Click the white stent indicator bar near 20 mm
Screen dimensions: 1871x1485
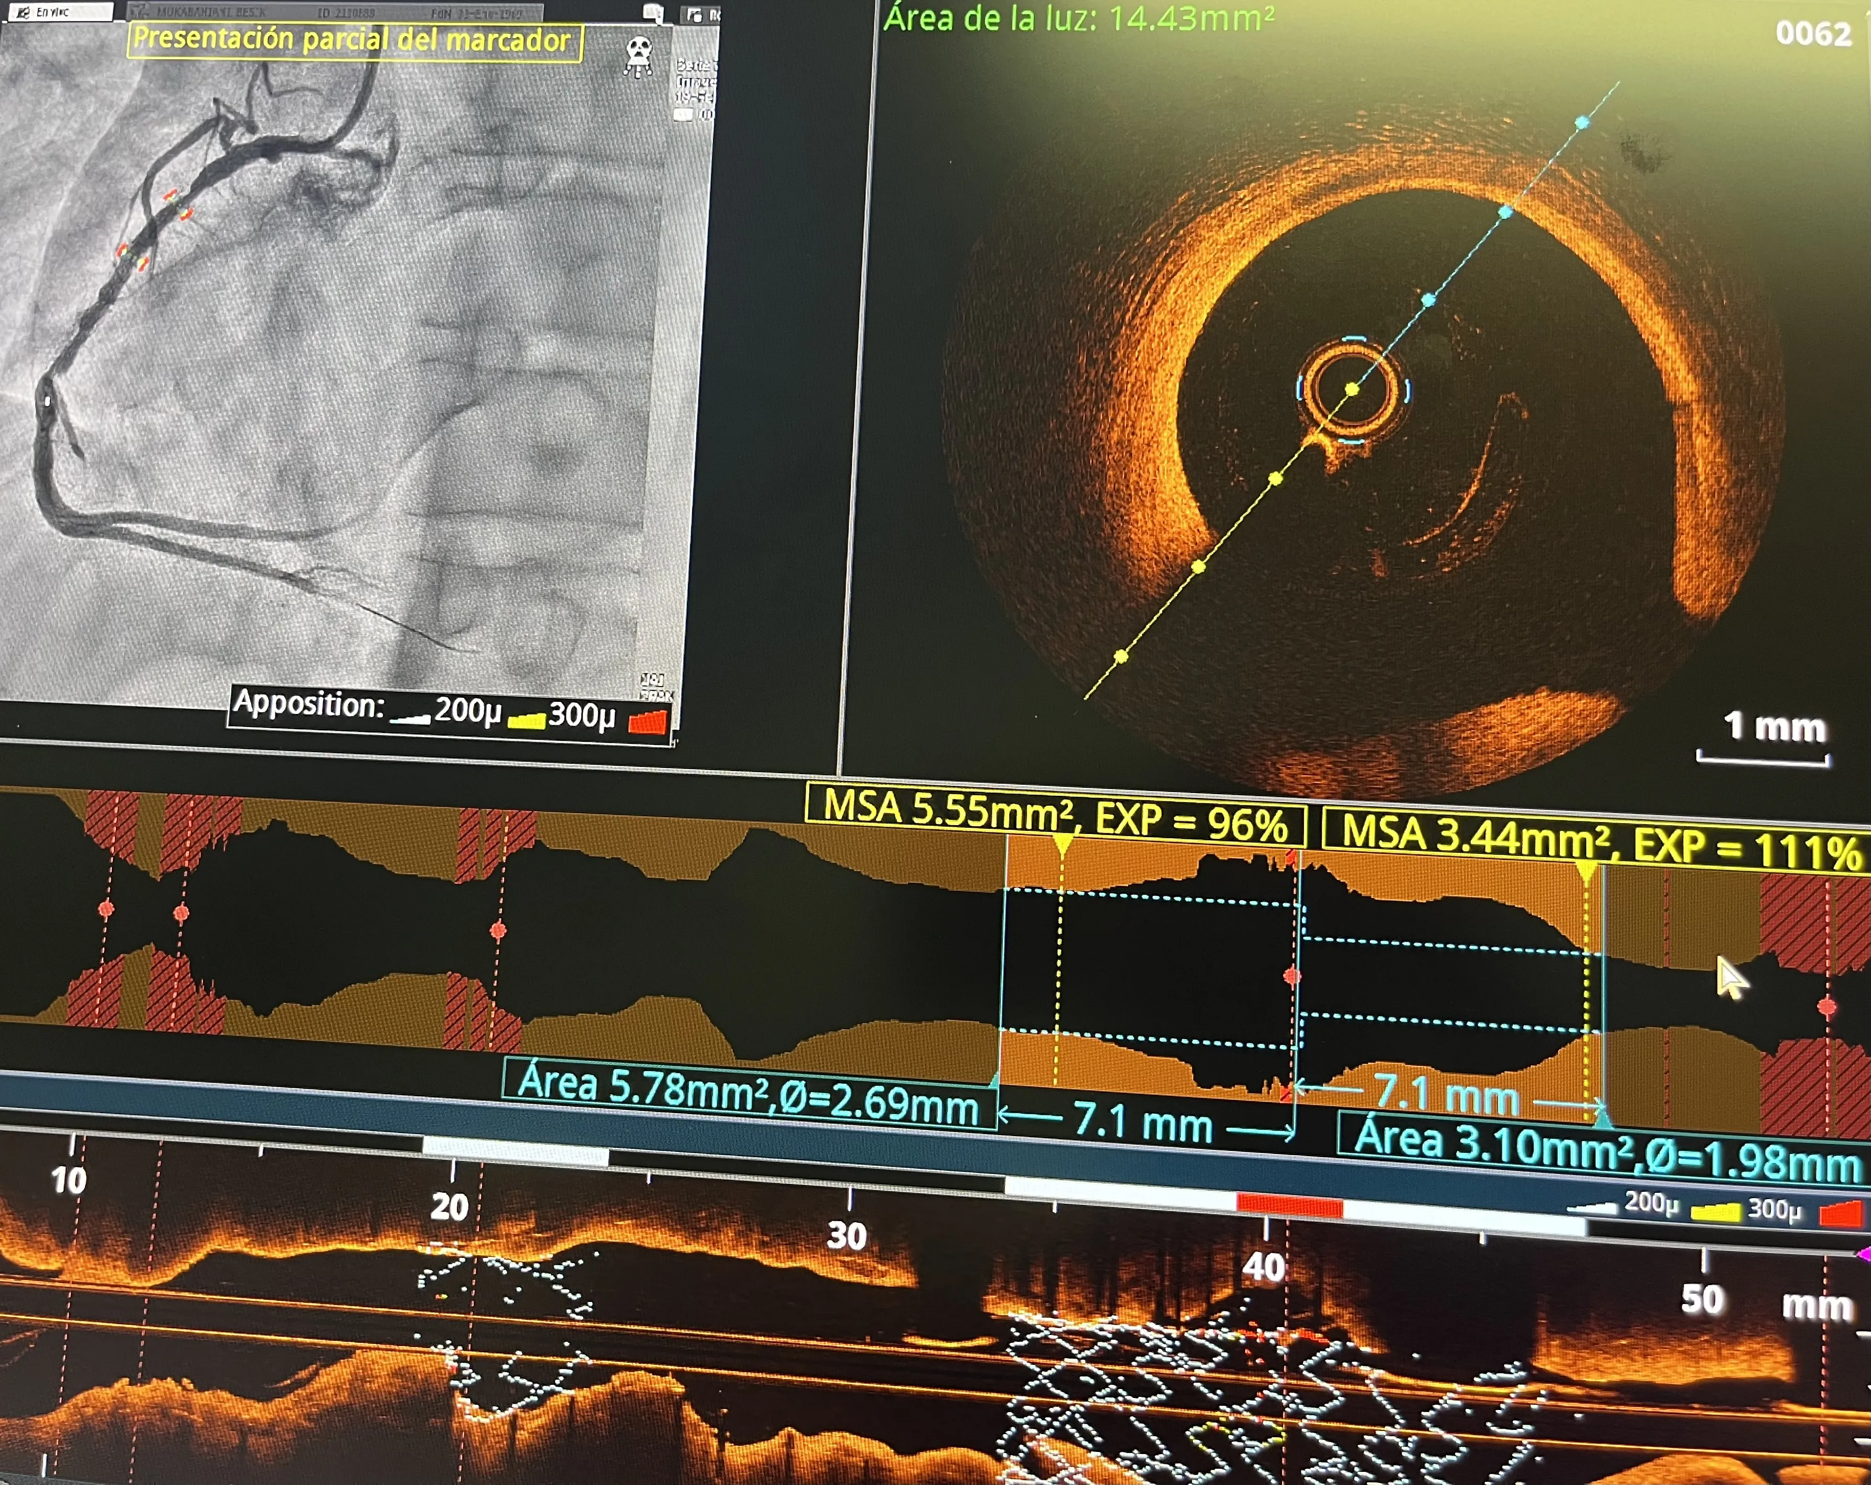pyautogui.click(x=516, y=1152)
